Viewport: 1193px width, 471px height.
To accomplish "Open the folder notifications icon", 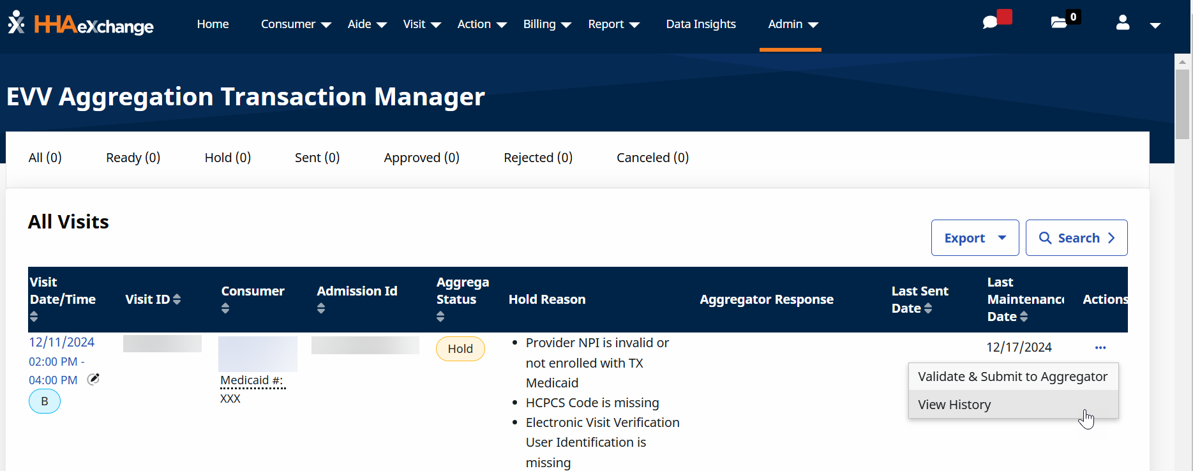I will tap(1059, 23).
